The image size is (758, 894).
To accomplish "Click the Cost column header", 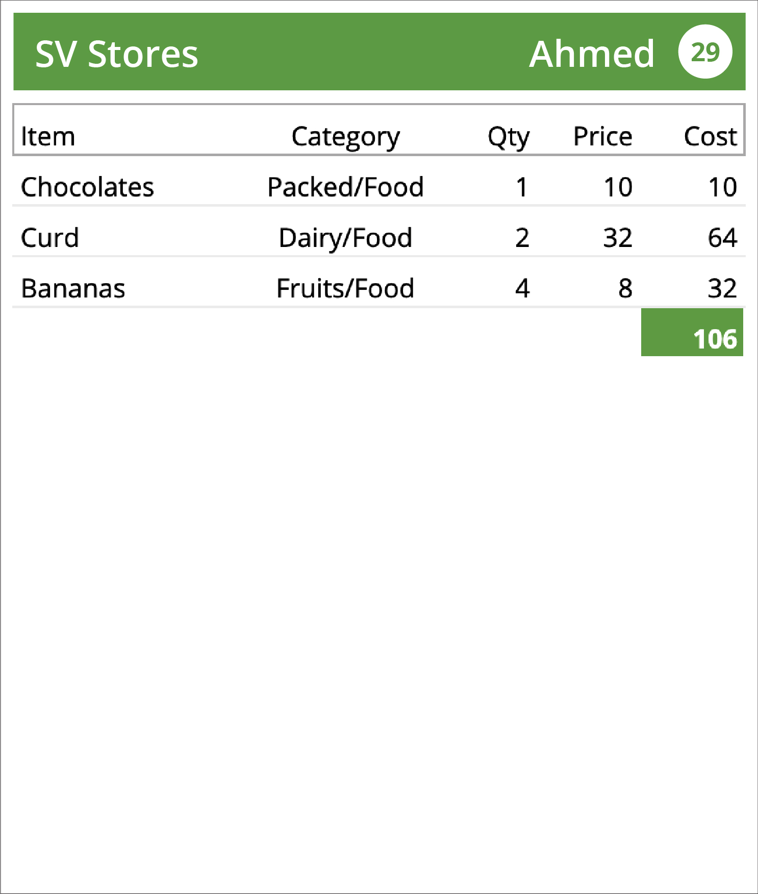I will (x=710, y=136).
